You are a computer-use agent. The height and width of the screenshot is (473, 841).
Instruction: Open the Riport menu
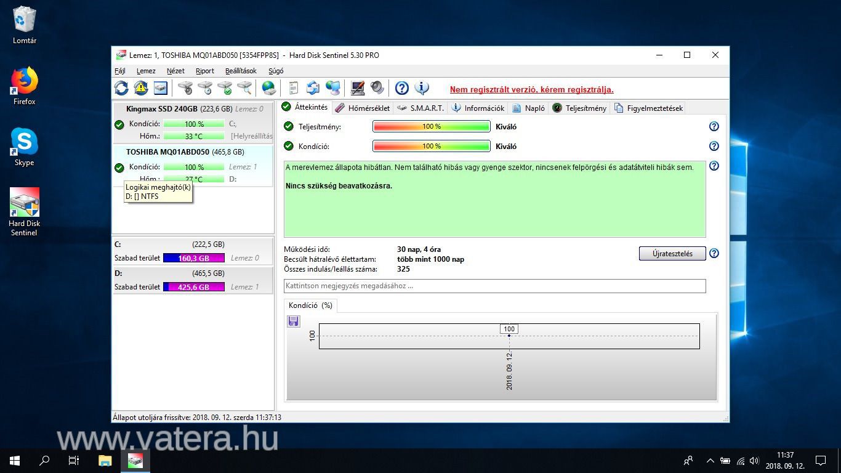click(x=205, y=71)
